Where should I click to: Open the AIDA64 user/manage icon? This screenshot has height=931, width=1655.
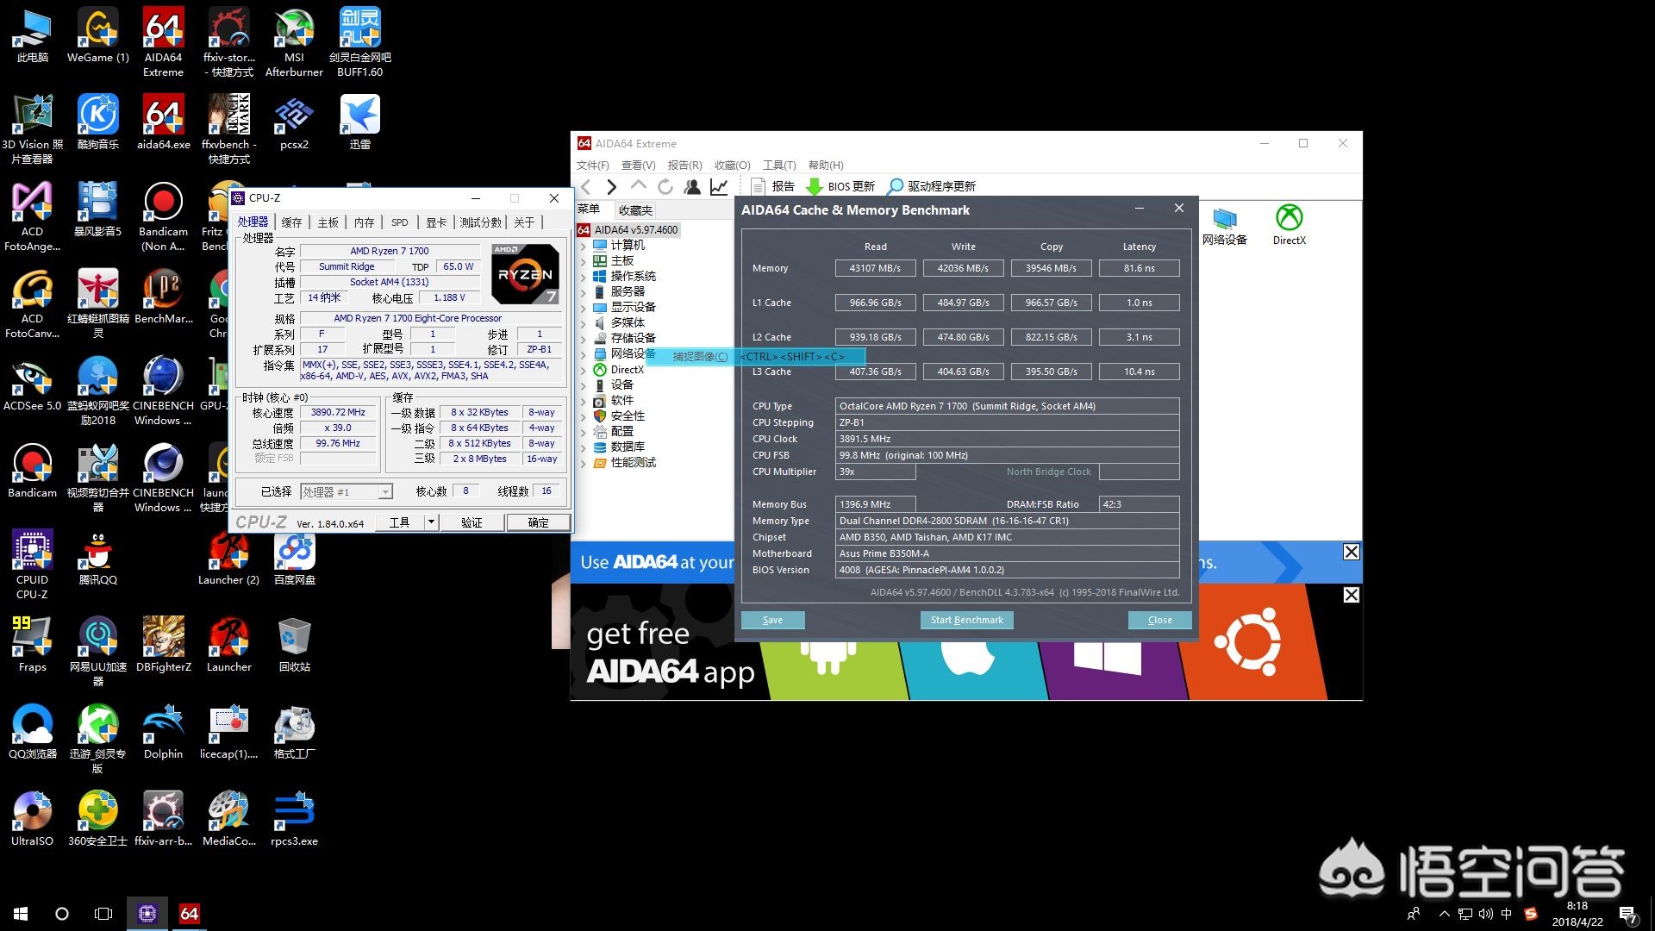[691, 186]
